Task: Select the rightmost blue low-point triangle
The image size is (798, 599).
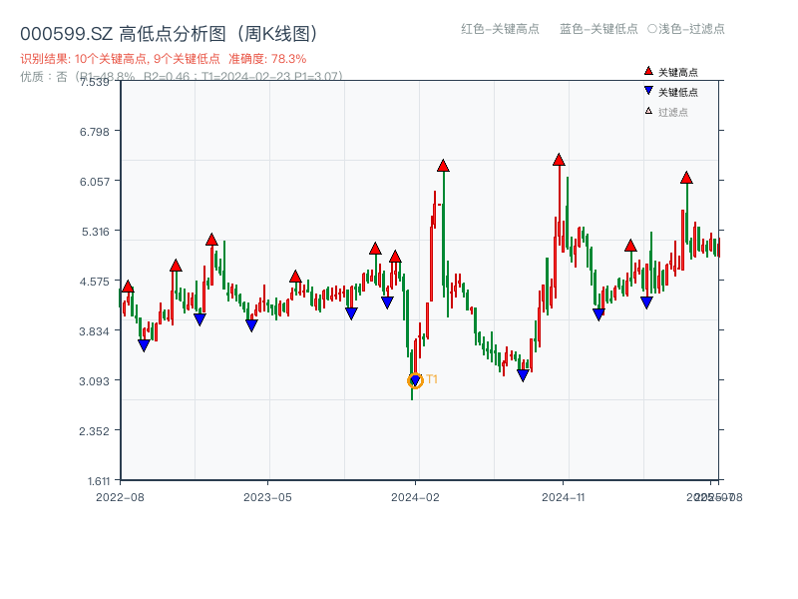Action: coord(646,302)
